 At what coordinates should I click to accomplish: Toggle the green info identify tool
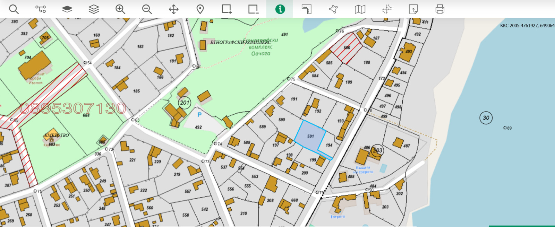pyautogui.click(x=280, y=9)
